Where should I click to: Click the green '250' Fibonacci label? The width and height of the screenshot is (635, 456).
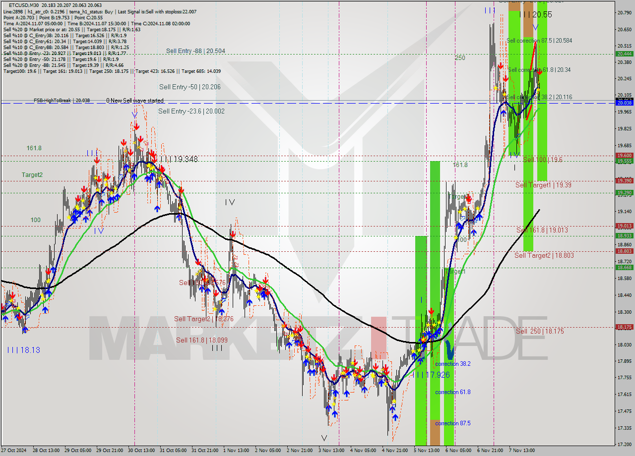tap(460, 58)
